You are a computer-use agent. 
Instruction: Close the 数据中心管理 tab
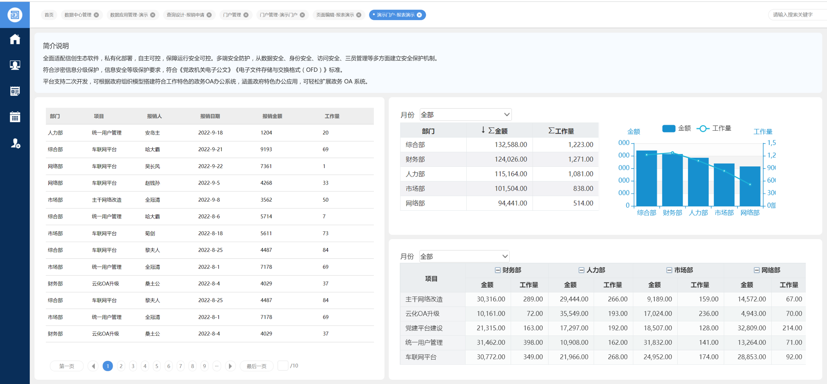(x=96, y=15)
